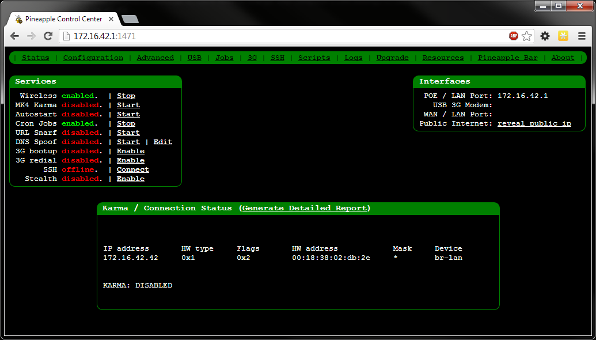Open the Status page in the nav bar
Screen dimensions: 596x340
[x=35, y=58]
